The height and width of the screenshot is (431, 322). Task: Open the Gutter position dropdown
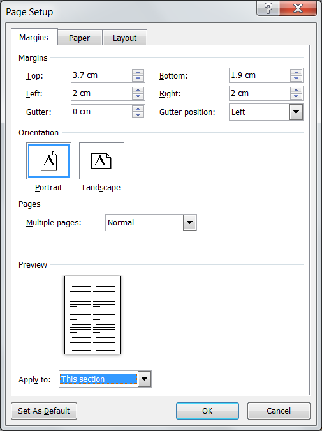(x=296, y=112)
